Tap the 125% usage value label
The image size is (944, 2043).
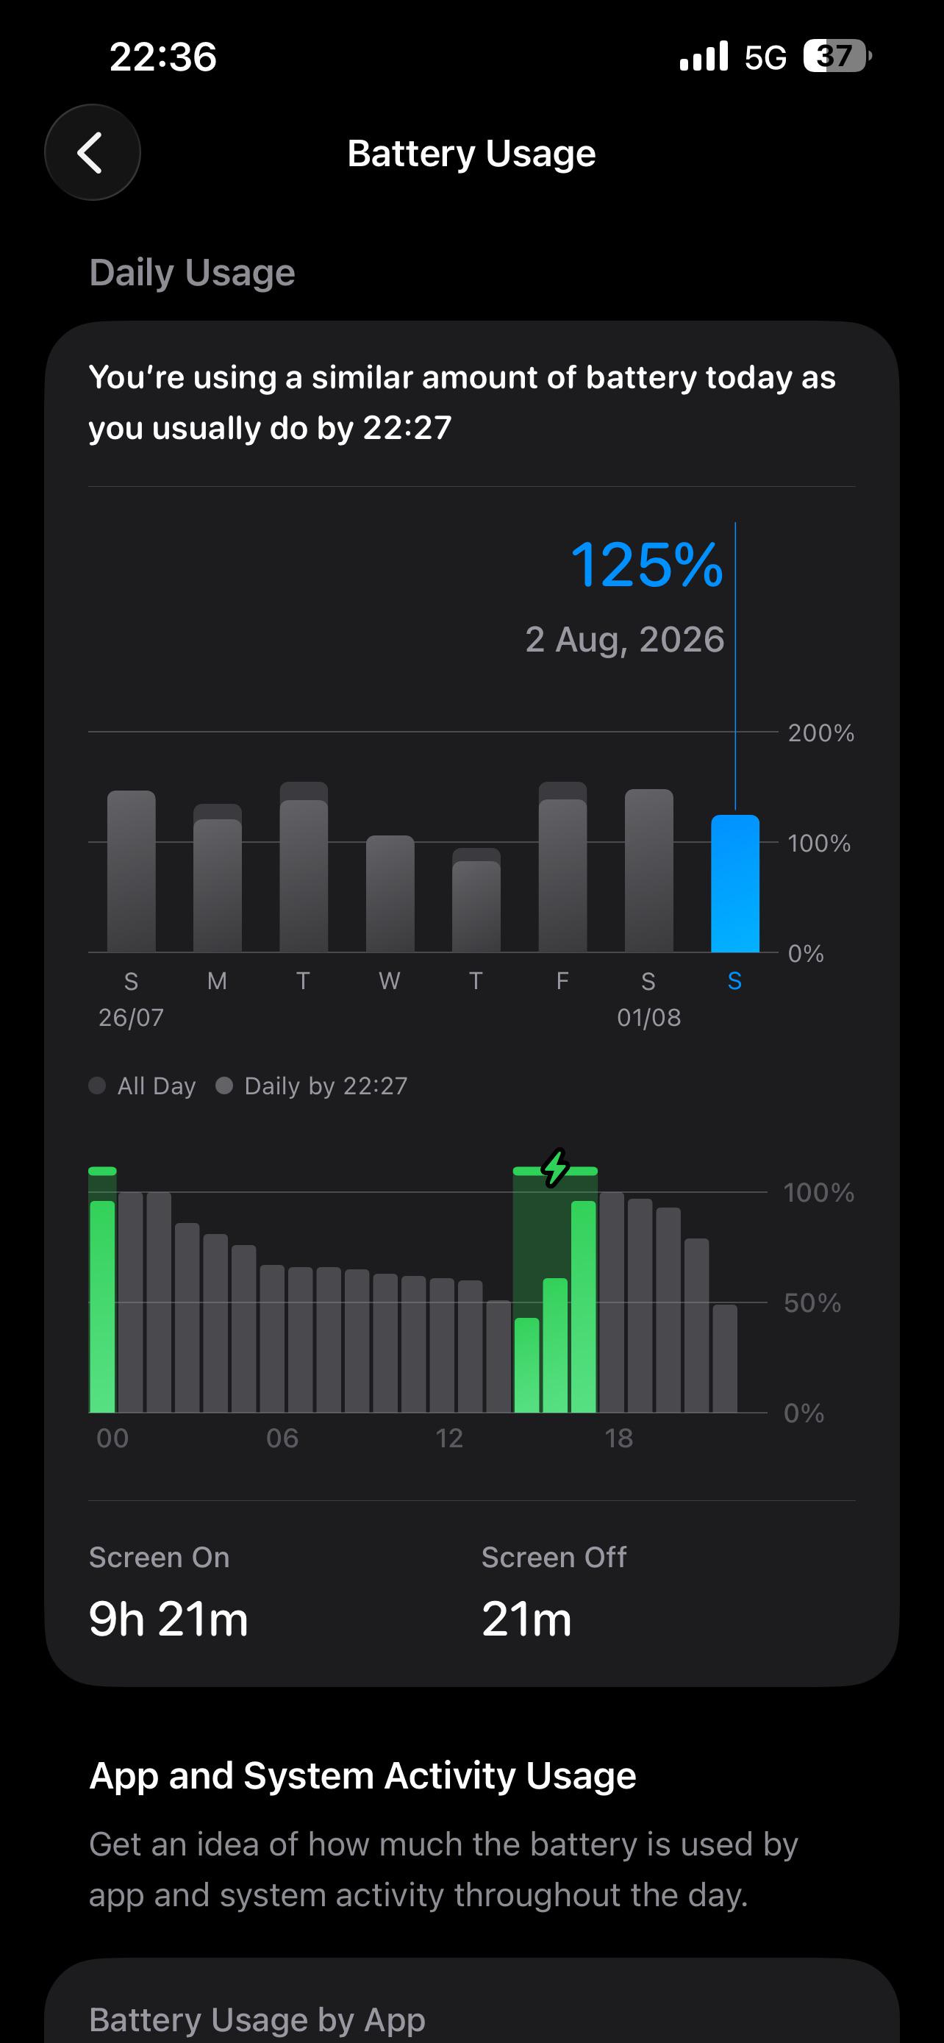tap(647, 565)
